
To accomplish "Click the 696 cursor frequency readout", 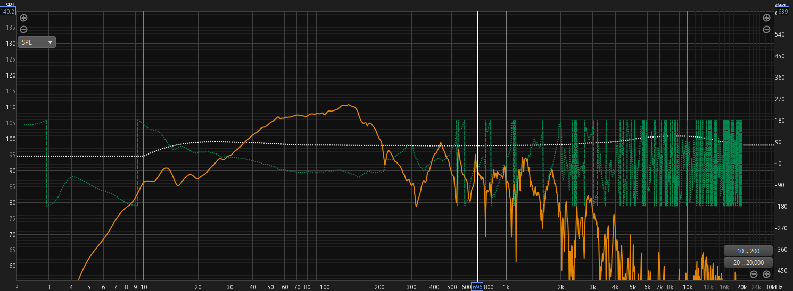I will (x=477, y=287).
